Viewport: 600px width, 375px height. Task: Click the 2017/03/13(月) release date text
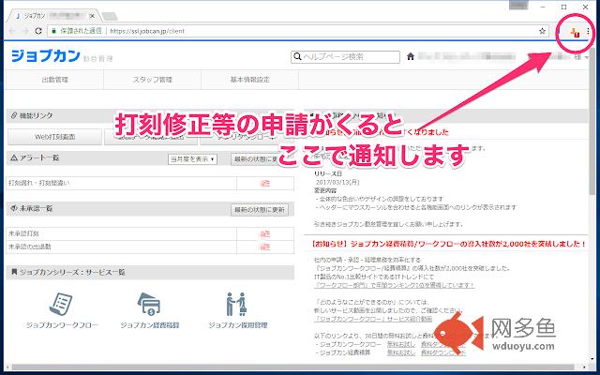click(x=337, y=182)
